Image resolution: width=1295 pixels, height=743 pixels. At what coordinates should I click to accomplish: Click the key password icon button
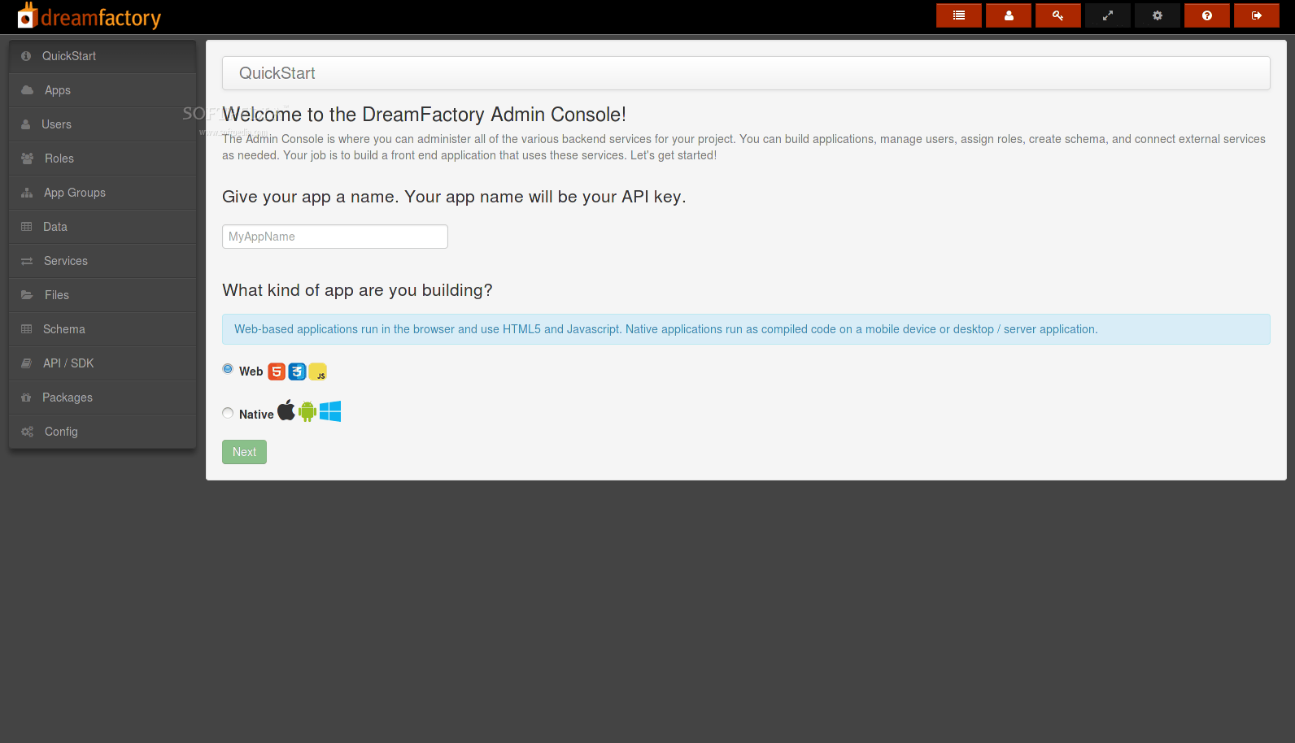pyautogui.click(x=1058, y=15)
